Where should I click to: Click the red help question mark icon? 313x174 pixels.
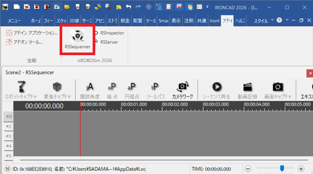tap(279, 20)
